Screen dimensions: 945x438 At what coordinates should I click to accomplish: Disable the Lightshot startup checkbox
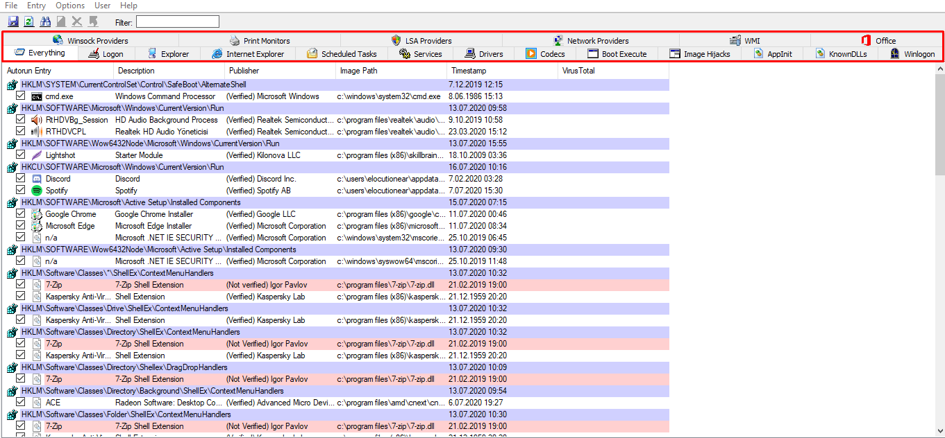pyautogui.click(x=21, y=155)
